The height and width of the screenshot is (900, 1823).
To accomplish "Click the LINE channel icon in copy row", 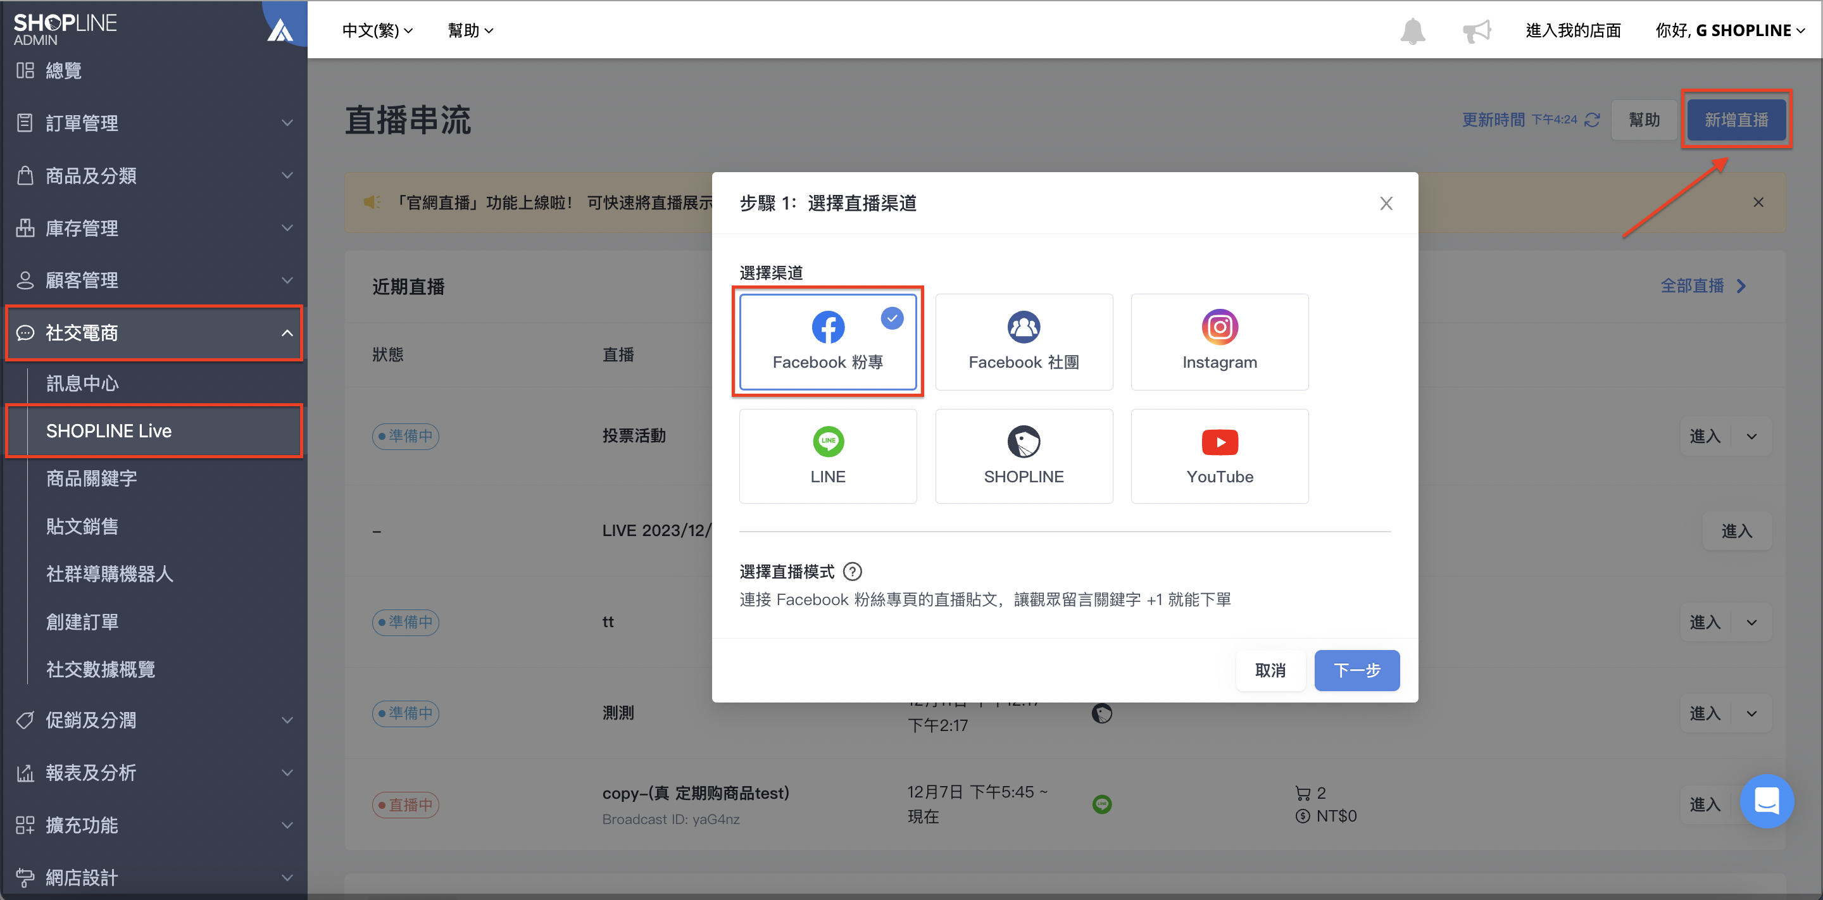I will click(1102, 804).
